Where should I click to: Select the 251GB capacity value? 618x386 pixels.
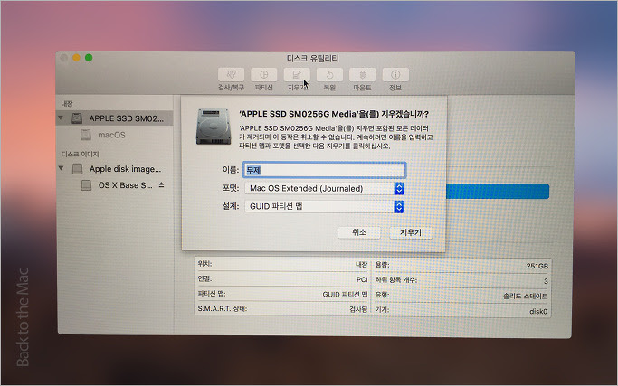(x=537, y=266)
